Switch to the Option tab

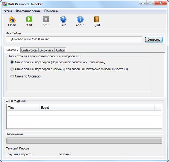click(x=60, y=50)
